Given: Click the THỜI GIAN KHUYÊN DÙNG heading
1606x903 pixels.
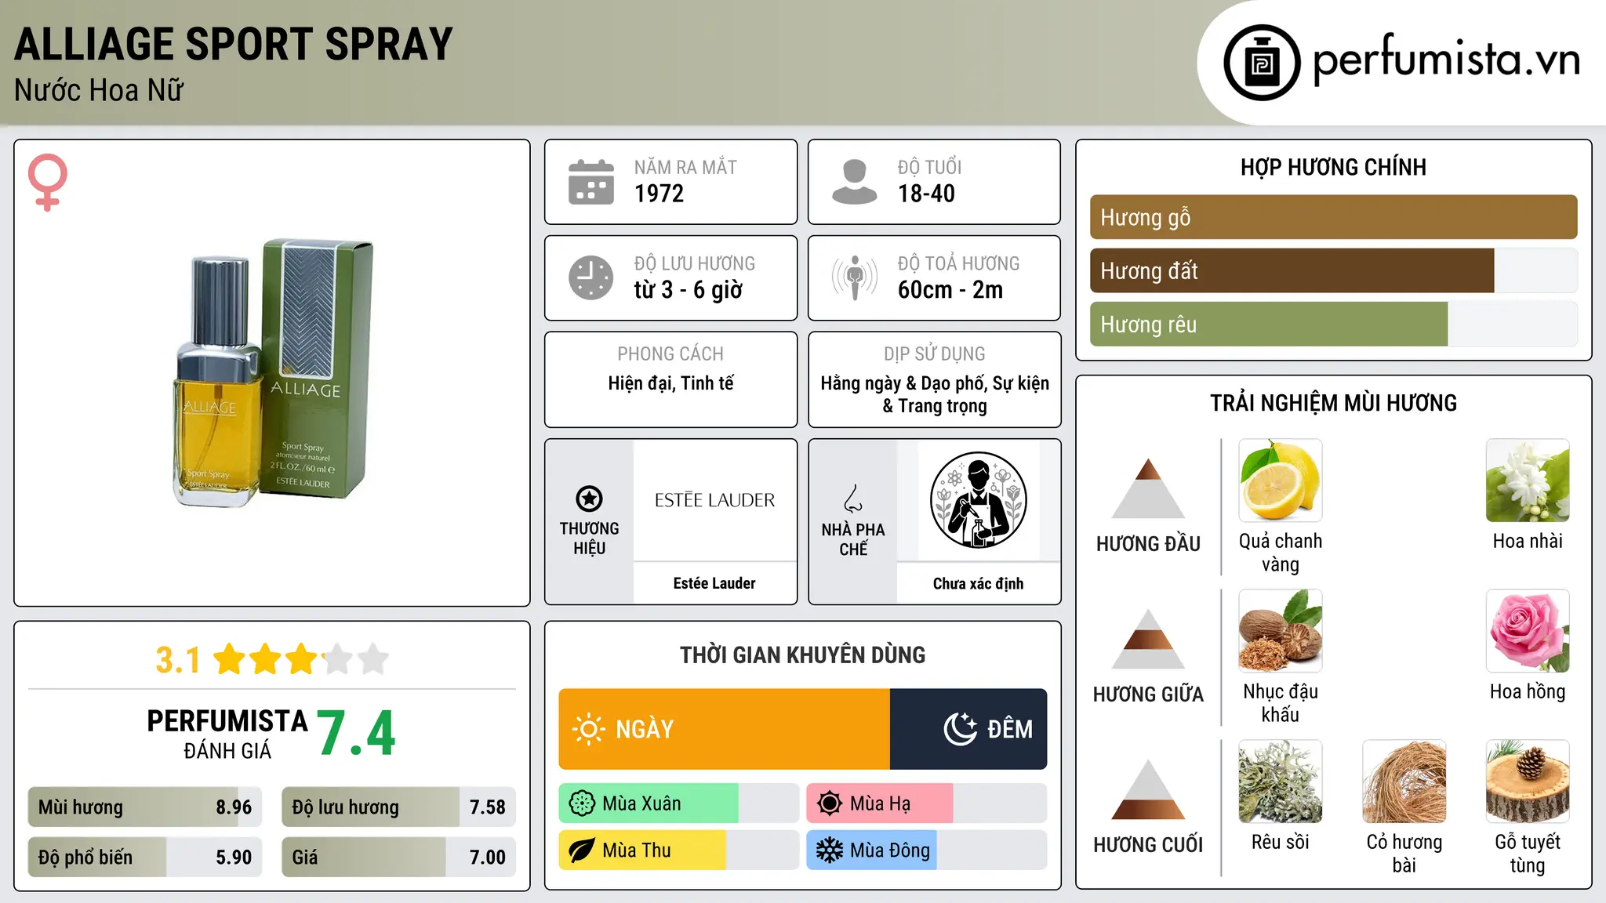Looking at the screenshot, I should (802, 655).
